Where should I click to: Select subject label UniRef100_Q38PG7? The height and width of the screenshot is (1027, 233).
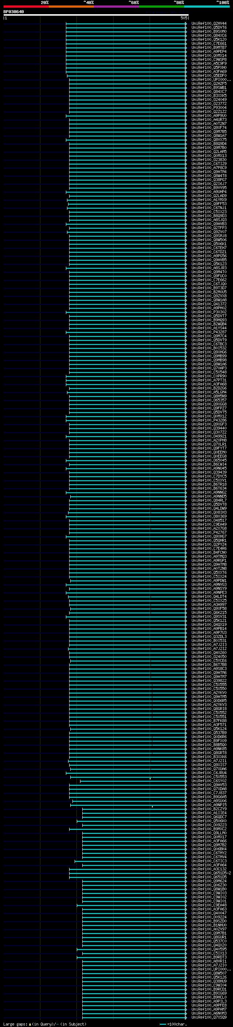click(x=209, y=180)
